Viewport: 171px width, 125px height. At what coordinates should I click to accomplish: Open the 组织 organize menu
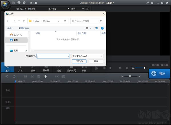pyautogui.click(x=11, y=28)
